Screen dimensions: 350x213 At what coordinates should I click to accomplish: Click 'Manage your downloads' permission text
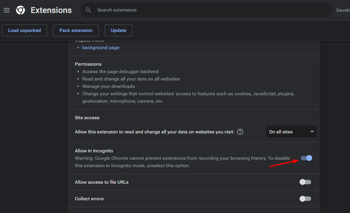[x=109, y=86]
